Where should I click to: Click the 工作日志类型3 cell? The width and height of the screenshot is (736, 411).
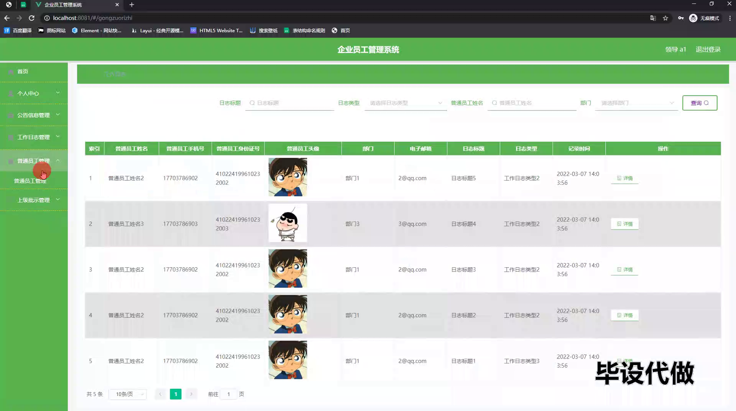pos(521,361)
